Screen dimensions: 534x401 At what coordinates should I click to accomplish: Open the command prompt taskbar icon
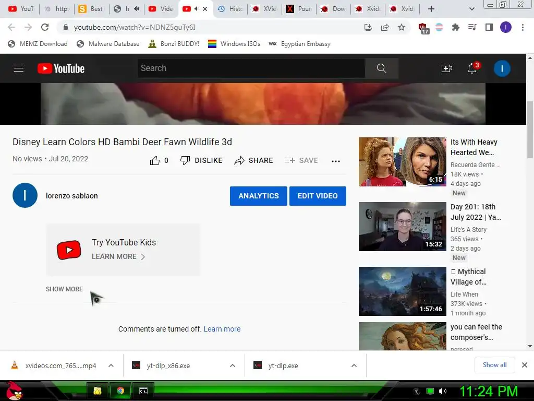(143, 391)
